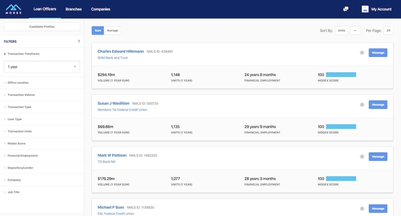This screenshot has height=216, width=401.
Task: Click the Candidate Profiles button
Action: (x=42, y=27)
